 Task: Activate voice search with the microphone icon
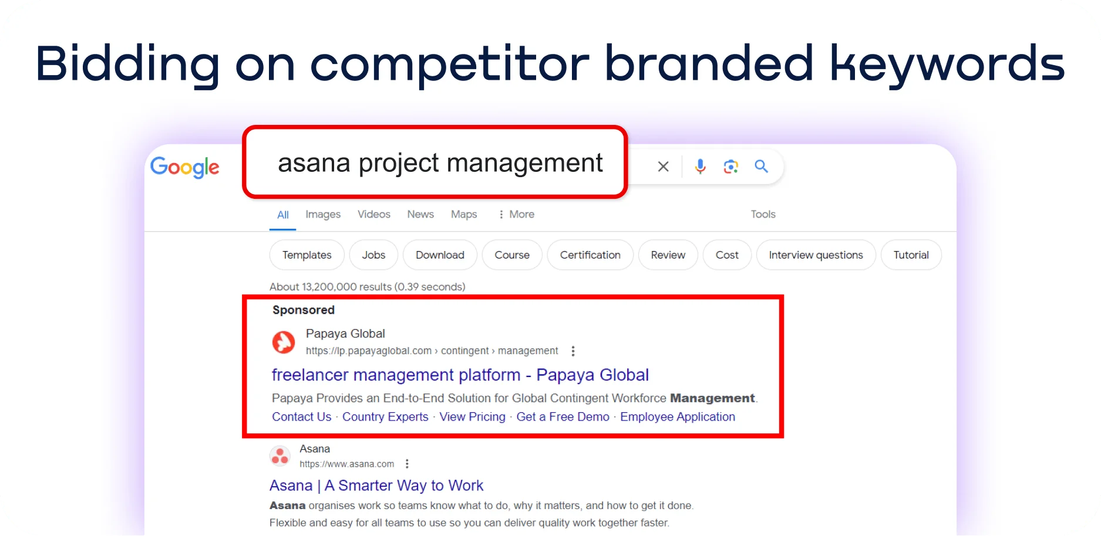699,167
